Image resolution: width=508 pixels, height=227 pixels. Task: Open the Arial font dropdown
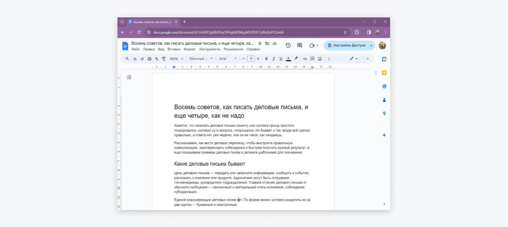tap(227, 59)
